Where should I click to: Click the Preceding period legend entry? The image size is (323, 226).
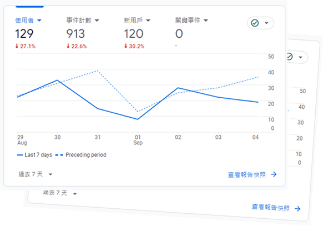pyautogui.click(x=81, y=155)
